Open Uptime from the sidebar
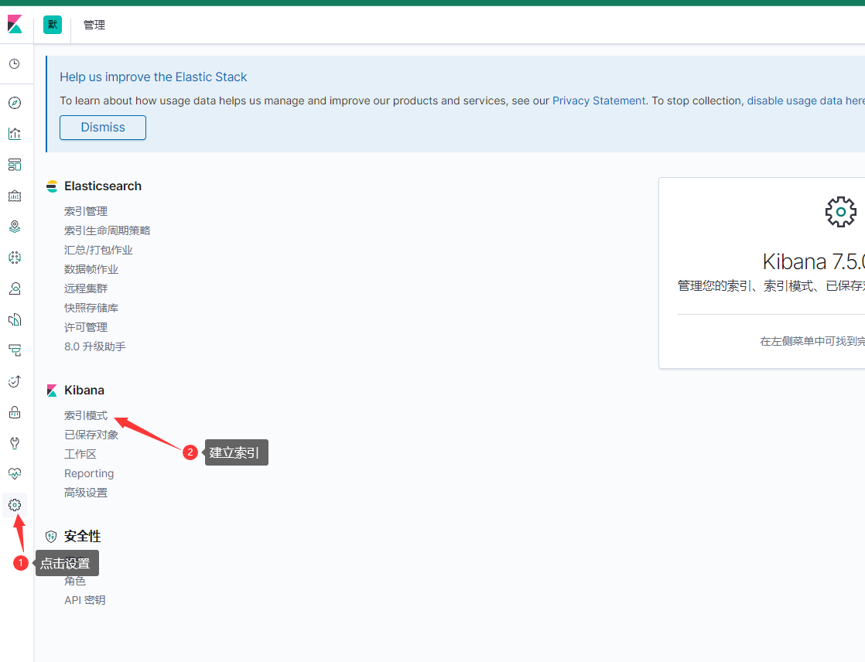 point(15,381)
